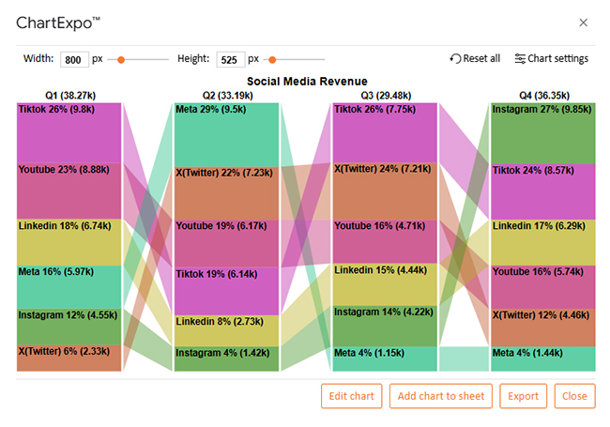Click the Width slider handle
This screenshot has width=610, height=427.
[x=121, y=59]
